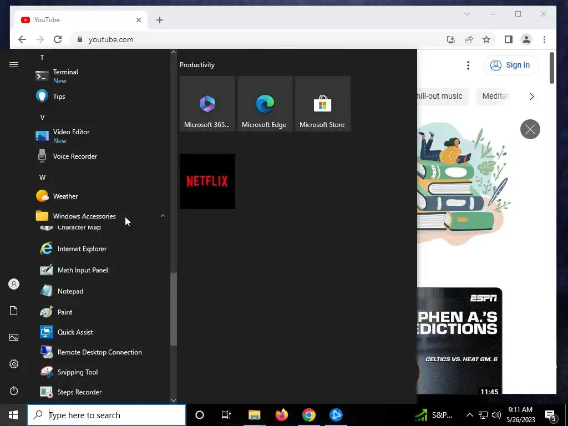Open the Netflix tile
This screenshot has width=568, height=426.
click(207, 181)
